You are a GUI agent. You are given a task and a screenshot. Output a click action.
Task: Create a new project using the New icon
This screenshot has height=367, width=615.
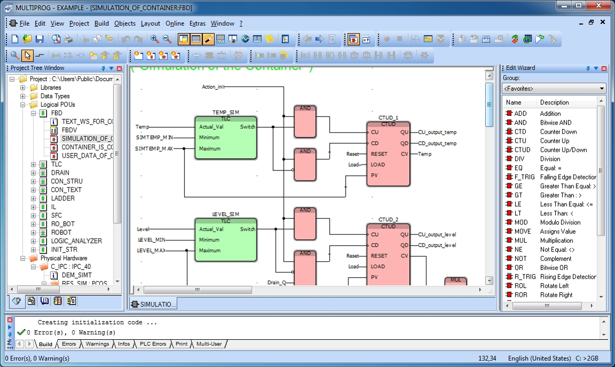pos(15,40)
